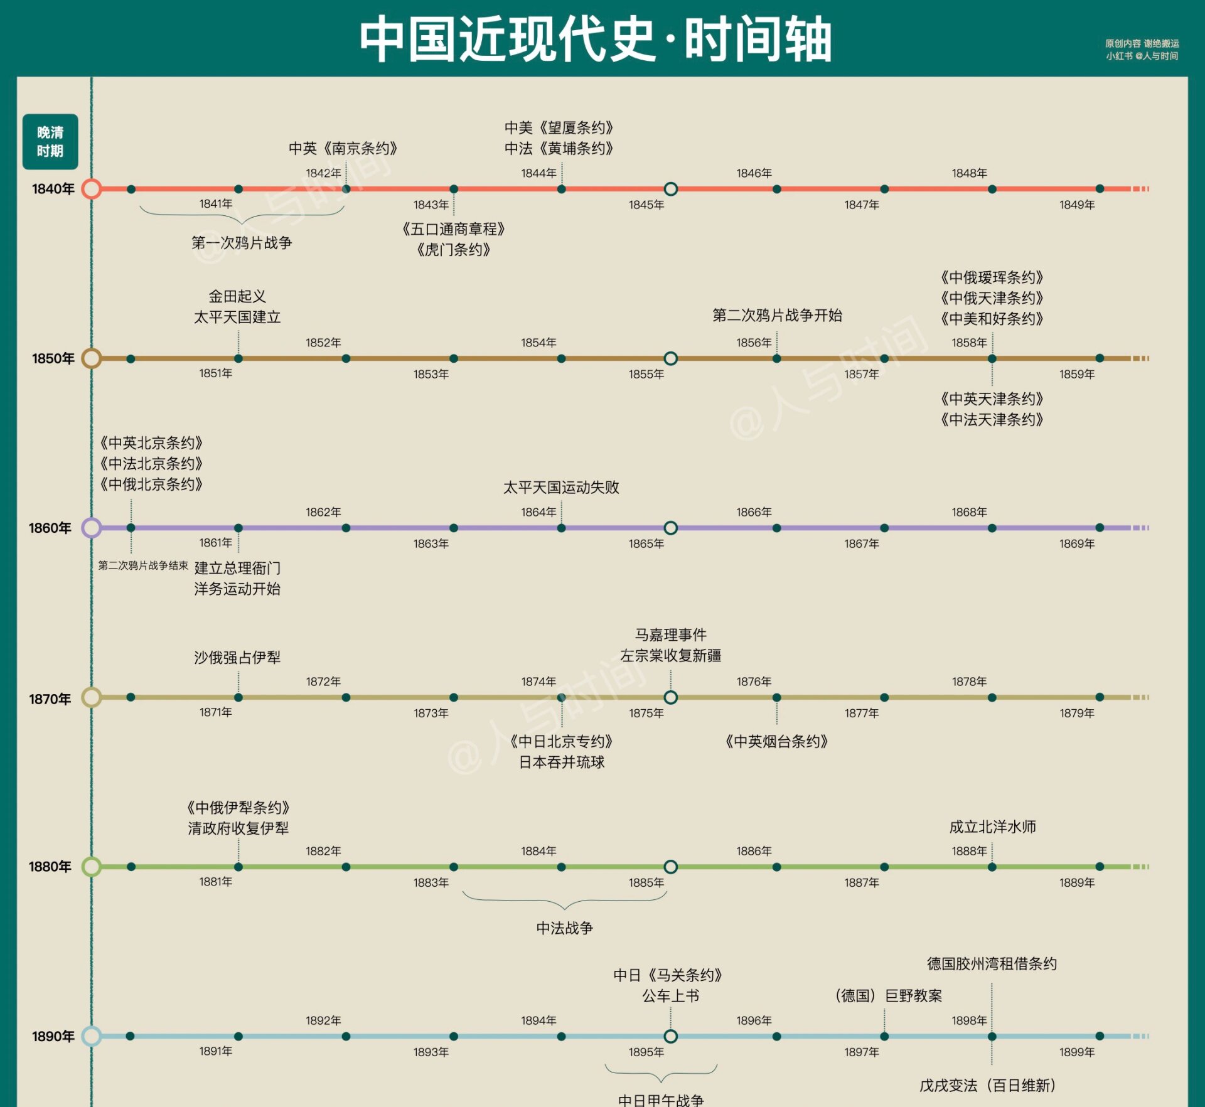Select the 金田起义 label

(237, 296)
